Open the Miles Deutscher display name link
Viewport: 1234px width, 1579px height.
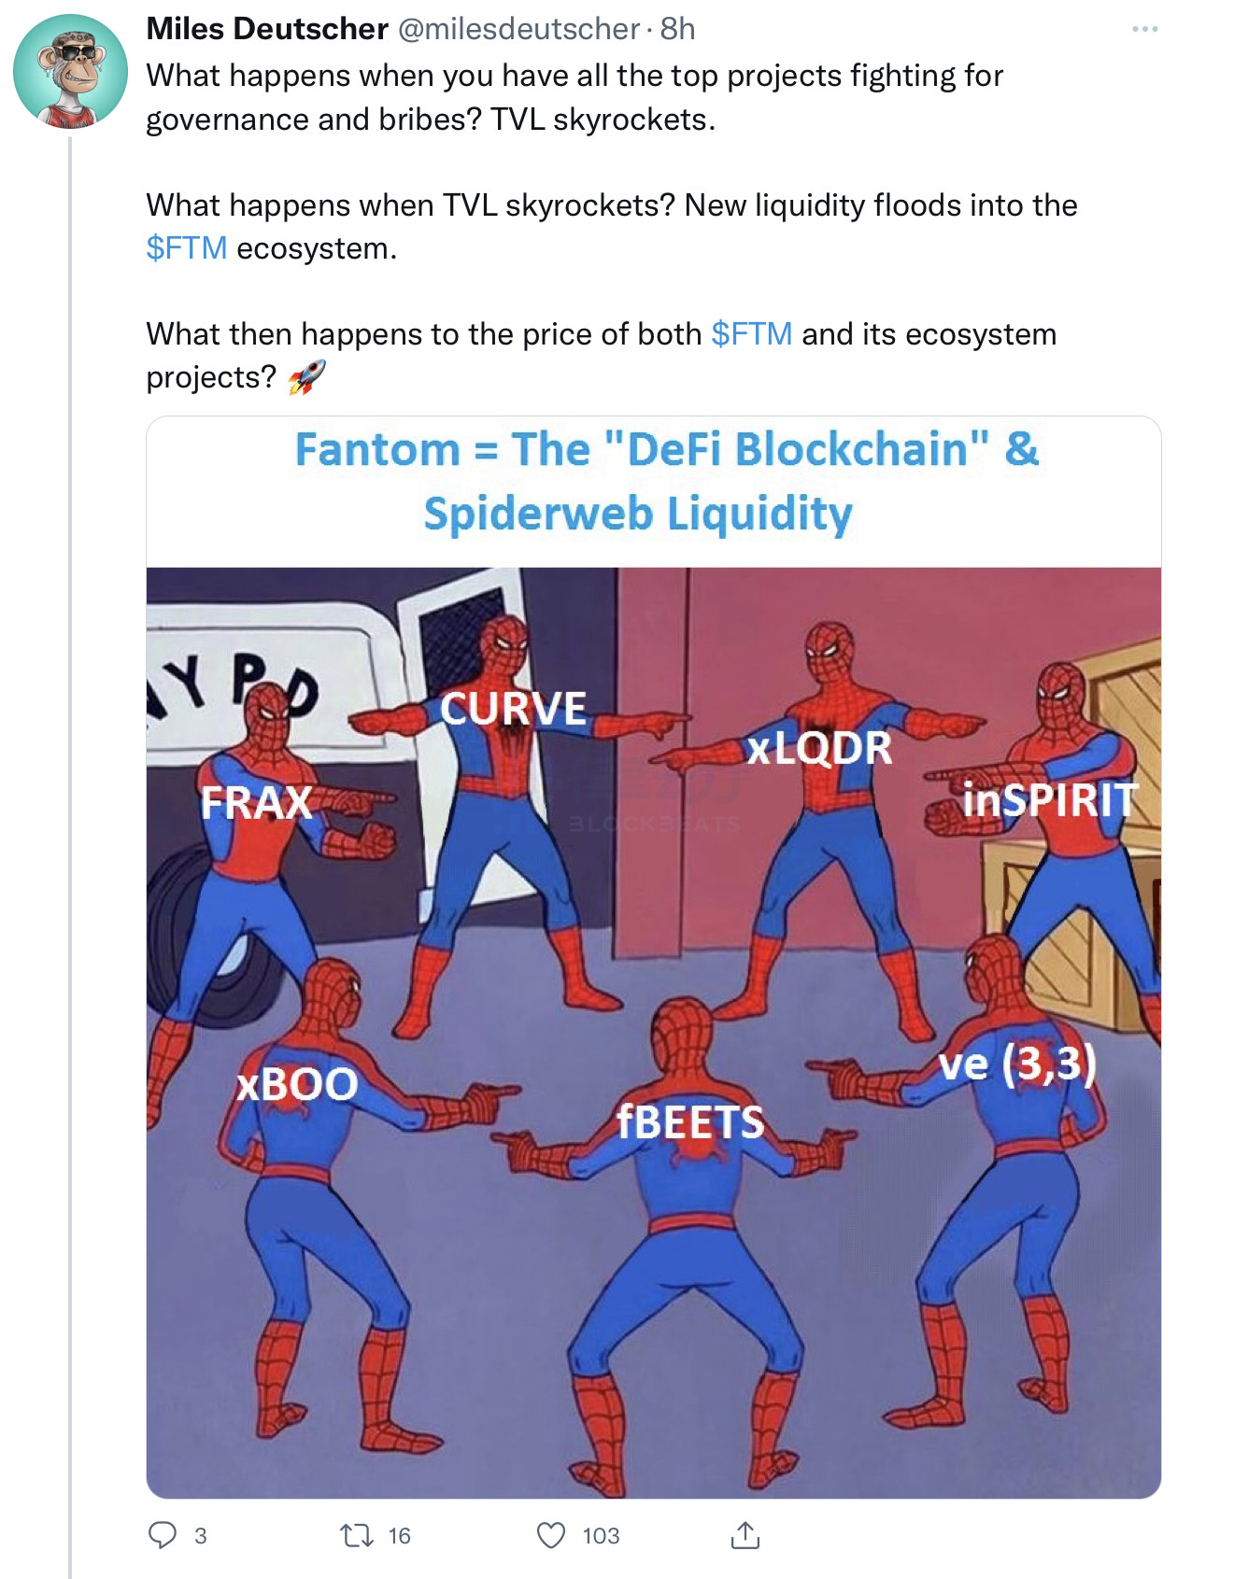click(267, 29)
